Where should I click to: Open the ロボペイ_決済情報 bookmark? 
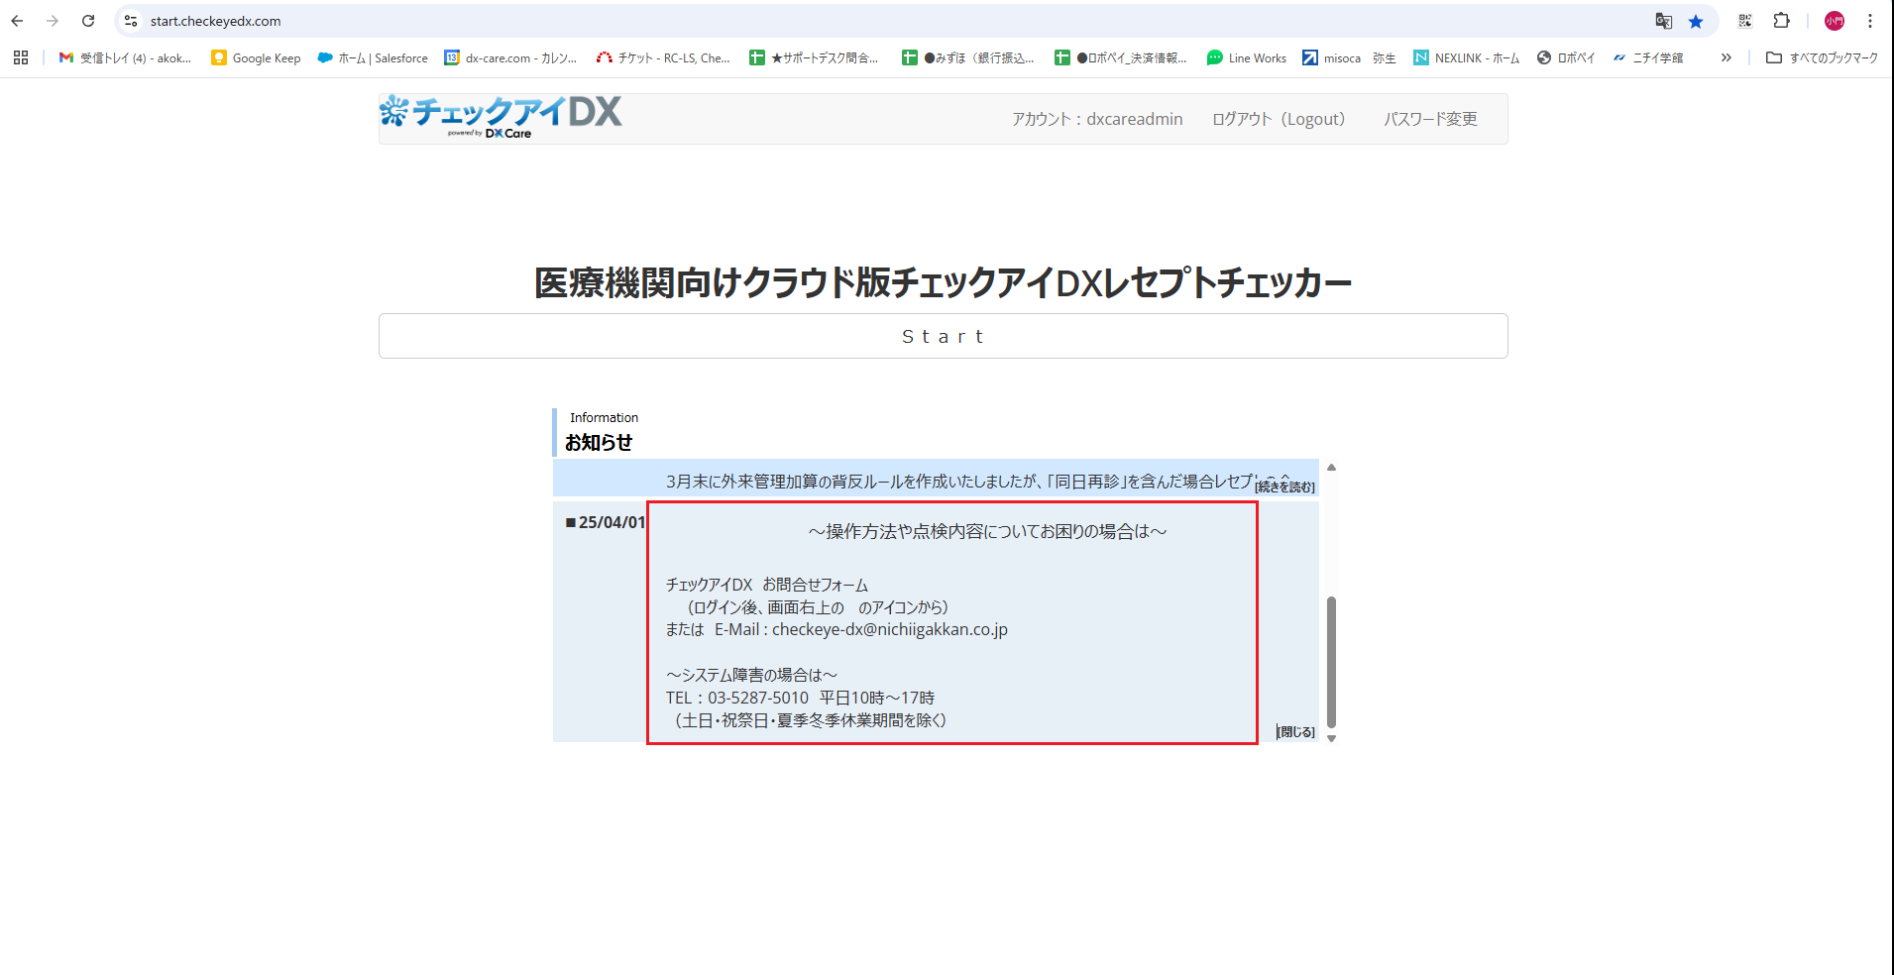coord(1121,57)
